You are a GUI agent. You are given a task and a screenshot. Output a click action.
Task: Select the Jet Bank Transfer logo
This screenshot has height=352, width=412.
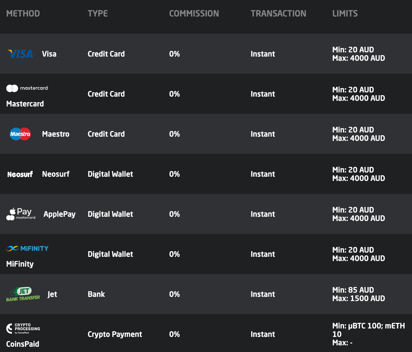coord(23,294)
